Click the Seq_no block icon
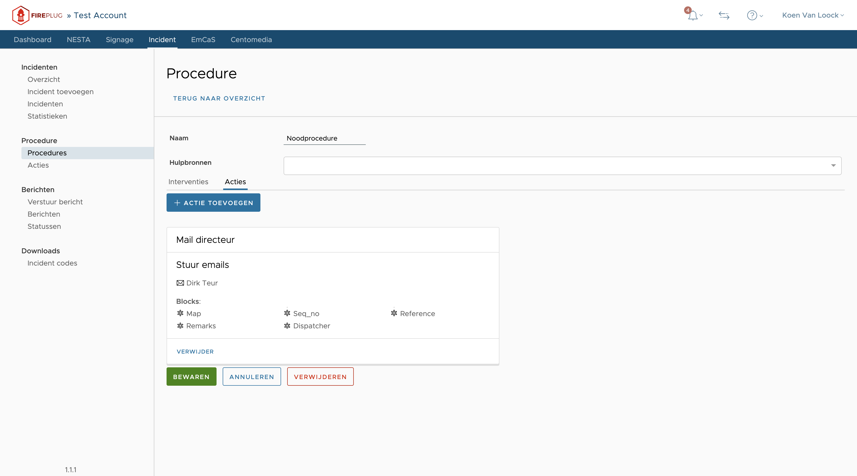 (x=287, y=313)
